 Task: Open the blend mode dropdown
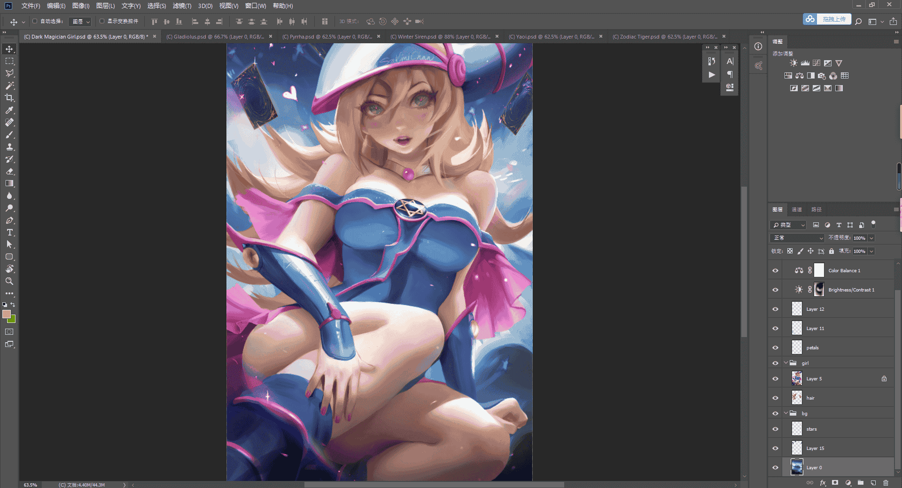pos(798,238)
